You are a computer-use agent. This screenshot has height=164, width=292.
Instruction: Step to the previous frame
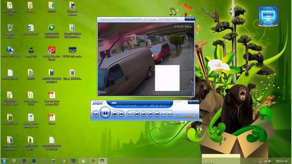144,114
